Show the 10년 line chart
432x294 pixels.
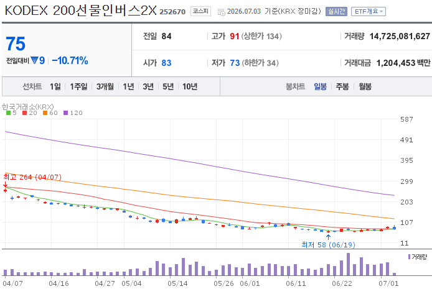pos(190,86)
